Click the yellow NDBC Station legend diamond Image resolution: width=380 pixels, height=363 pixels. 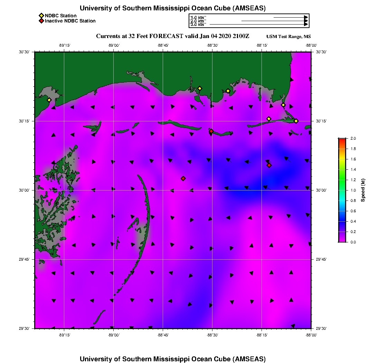point(41,16)
